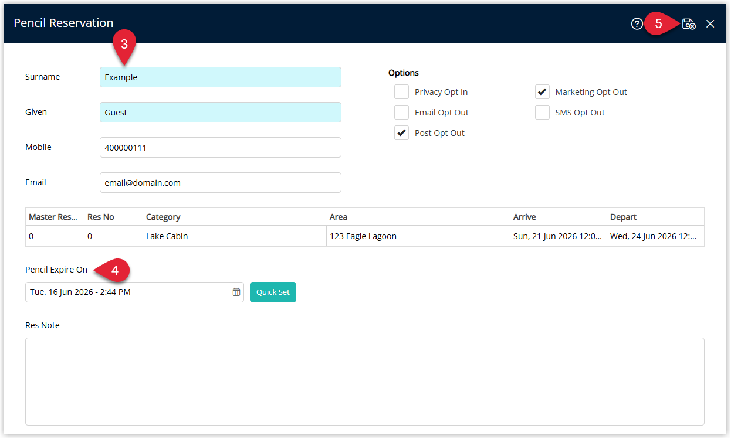Click into the Mobile number field
731x439 pixels.
click(x=221, y=148)
